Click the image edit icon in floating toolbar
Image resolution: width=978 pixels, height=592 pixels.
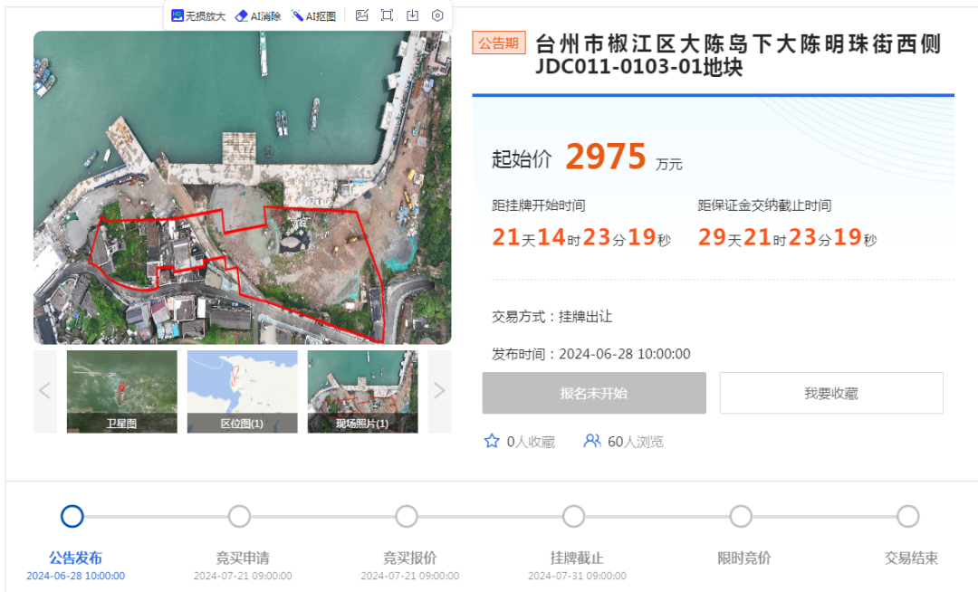click(361, 15)
